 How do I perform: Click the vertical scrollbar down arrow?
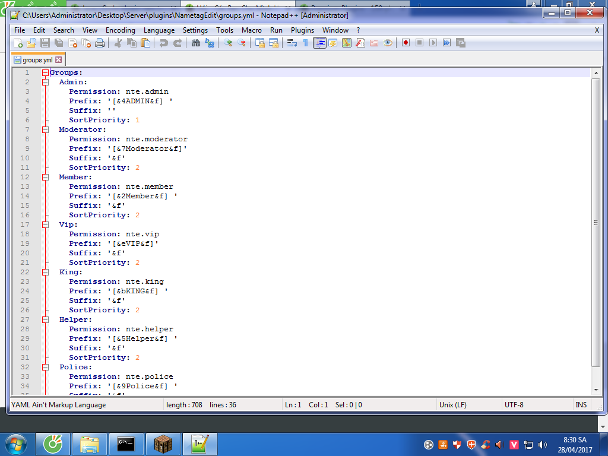coord(596,390)
